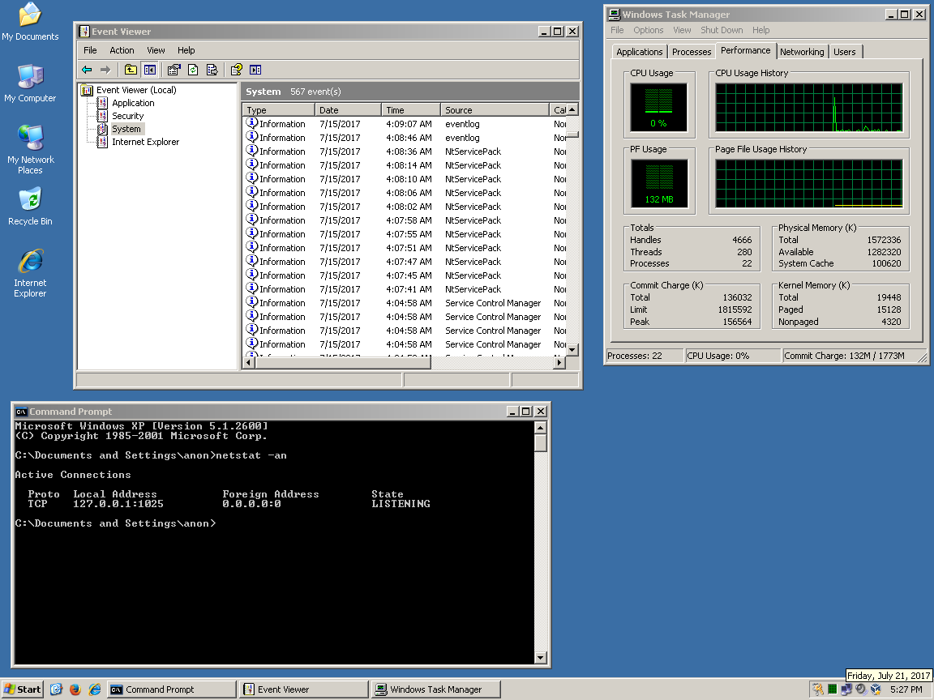Switch to the Processes tab
The width and height of the screenshot is (934, 700).
[692, 52]
